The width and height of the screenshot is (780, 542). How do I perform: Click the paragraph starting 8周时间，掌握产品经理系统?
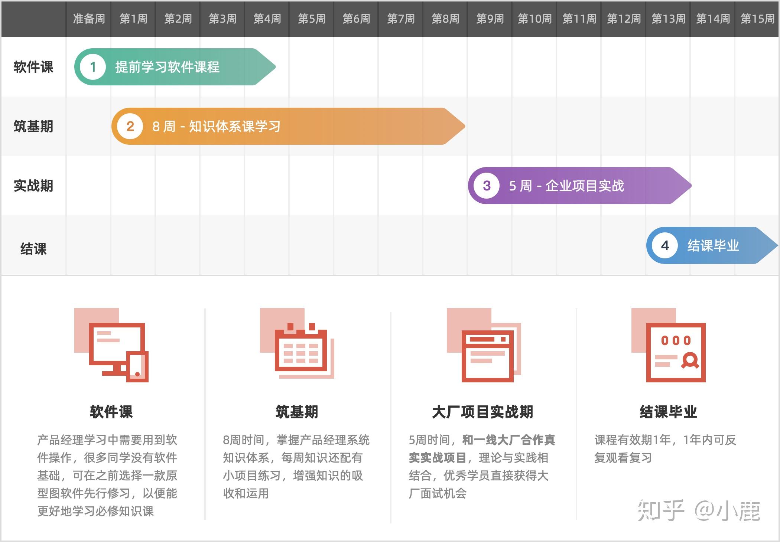296,467
